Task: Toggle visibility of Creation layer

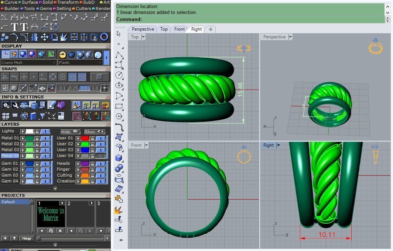Action: point(100,181)
